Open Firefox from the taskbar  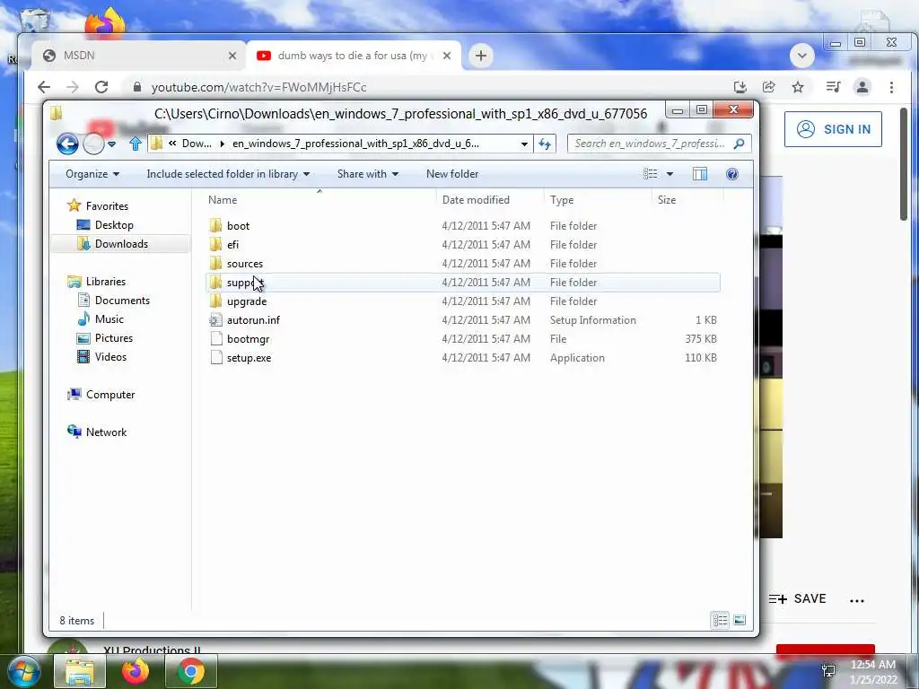[x=136, y=672]
